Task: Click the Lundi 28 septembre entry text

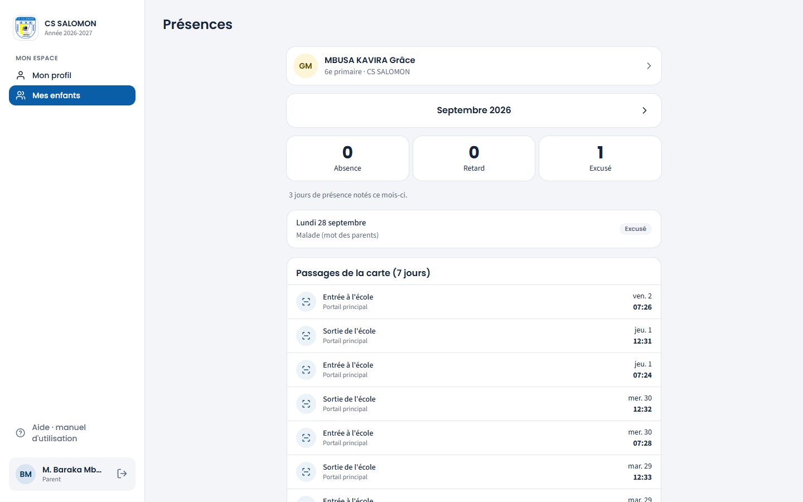Action: coord(331,223)
